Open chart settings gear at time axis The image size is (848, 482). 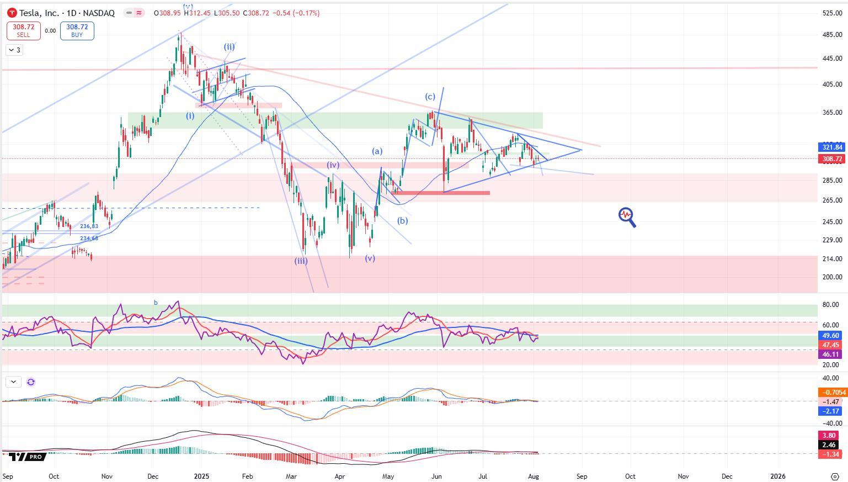[x=835, y=476]
